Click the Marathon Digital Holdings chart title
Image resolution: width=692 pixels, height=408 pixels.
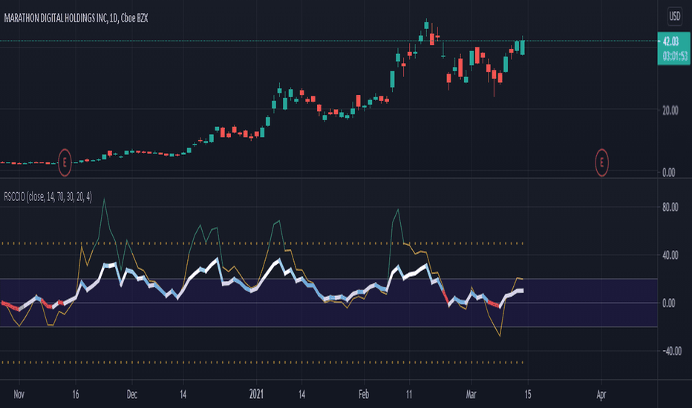click(76, 18)
